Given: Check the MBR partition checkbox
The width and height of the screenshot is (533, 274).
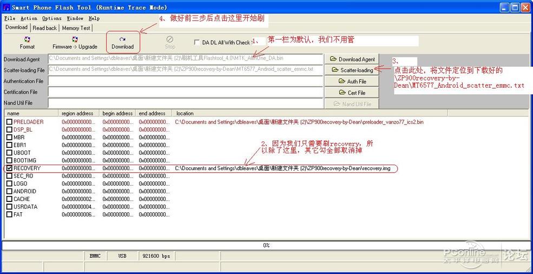Looking at the screenshot, I should (10, 137).
